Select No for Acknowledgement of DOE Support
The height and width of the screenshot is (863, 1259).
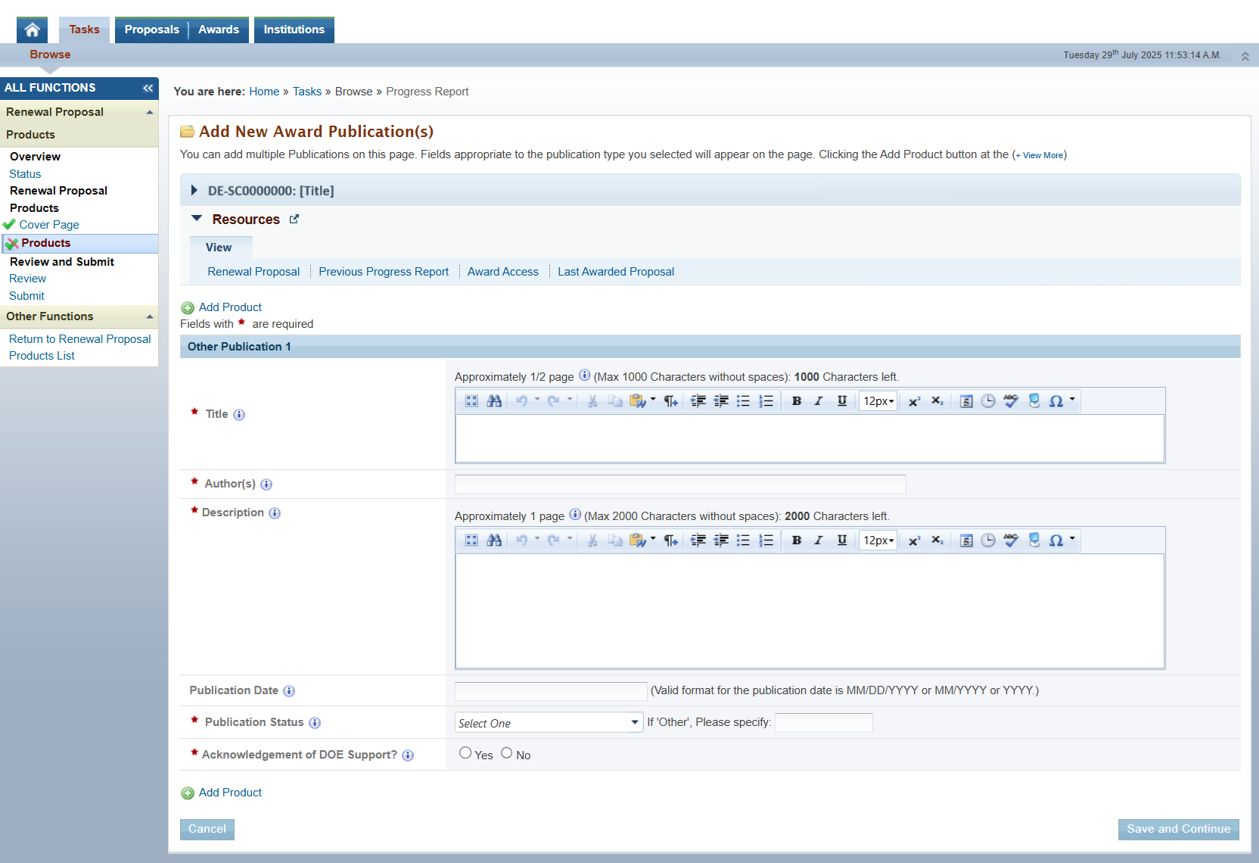(x=507, y=753)
